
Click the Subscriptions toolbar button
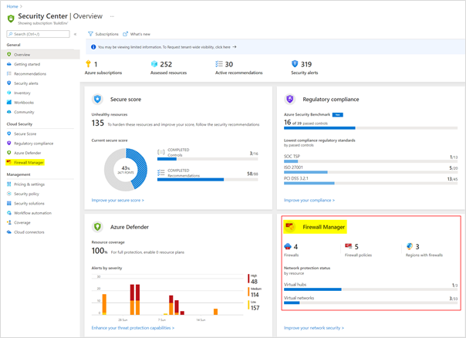[103, 34]
